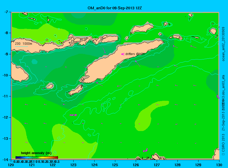The width and height of the screenshot is (228, 168).
Task: Click the latitude label -12
Action: tap(5, 117)
